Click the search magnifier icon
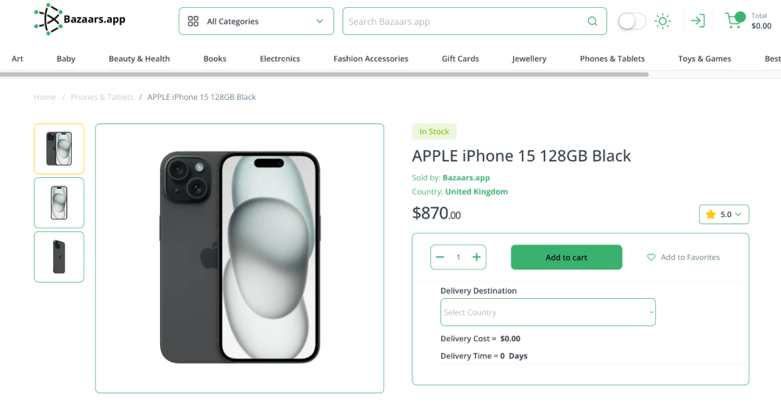Screen dimensions: 781x413 point(593,21)
